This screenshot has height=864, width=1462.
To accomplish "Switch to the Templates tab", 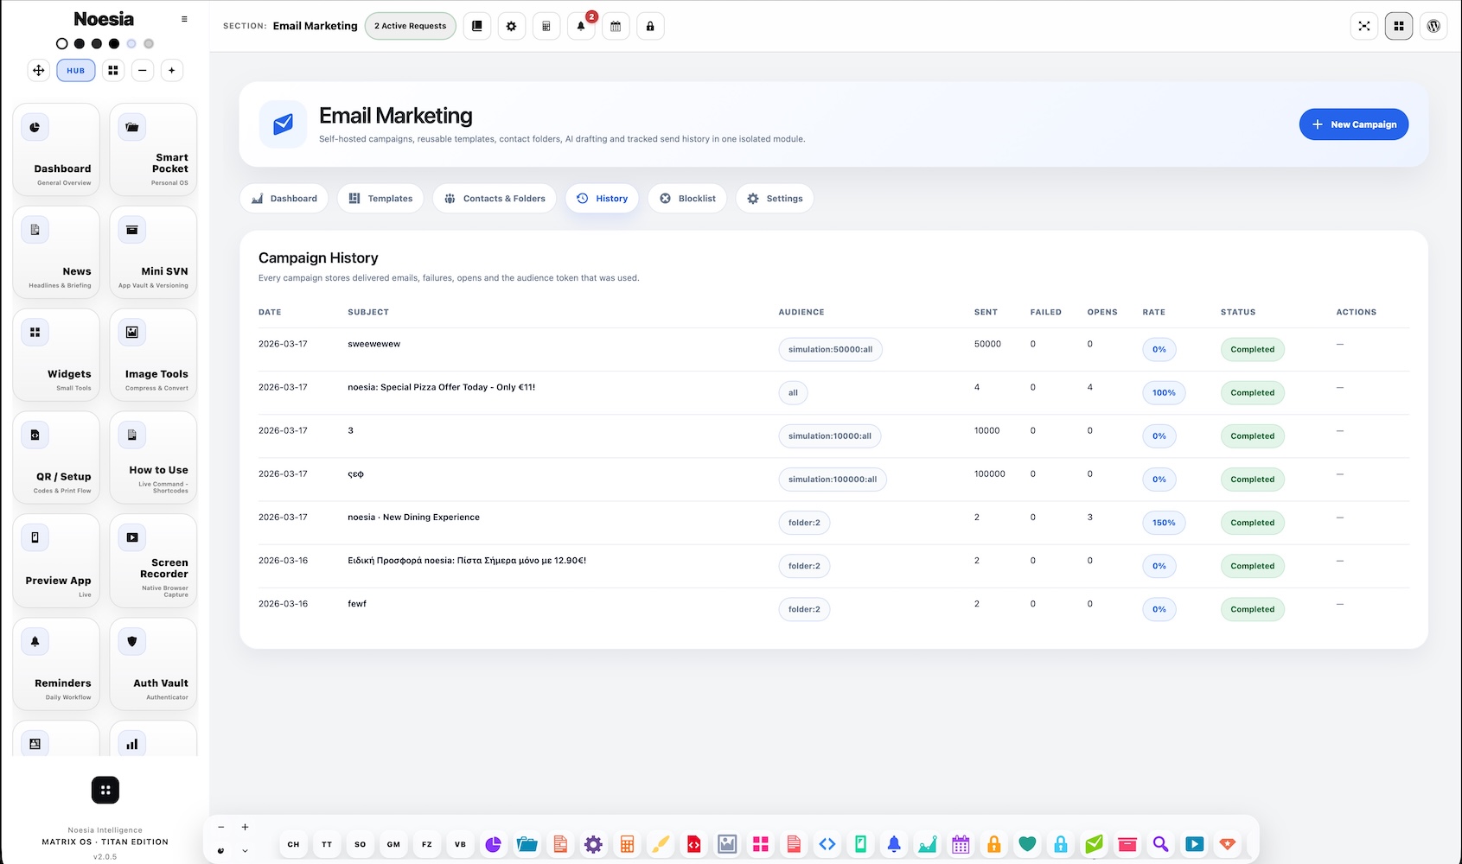I will coord(380,199).
